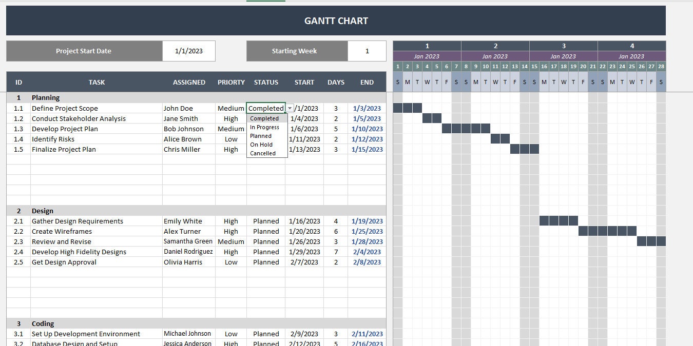Open the end date link 1/3/2023
Screen dimensions: 693x346
[x=367, y=108]
